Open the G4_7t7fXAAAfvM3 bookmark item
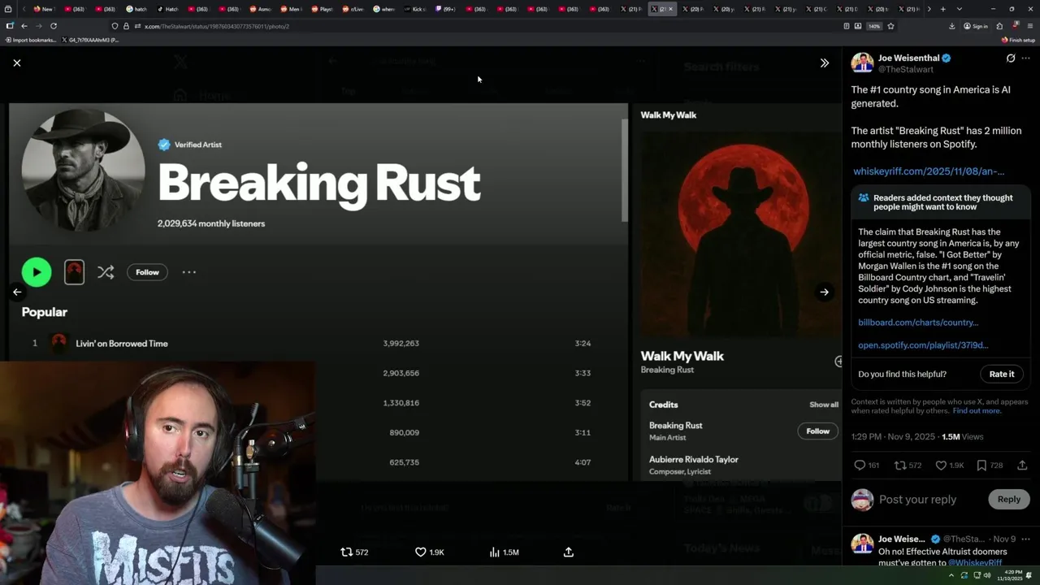 [x=90, y=40]
